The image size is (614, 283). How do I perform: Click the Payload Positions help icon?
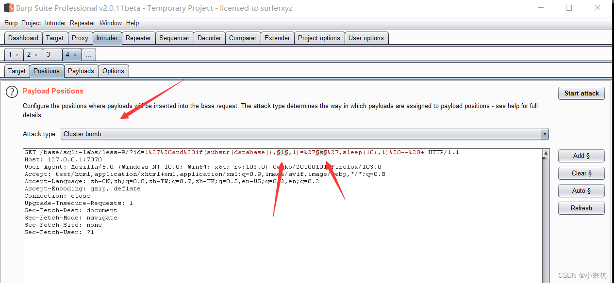pos(12,92)
